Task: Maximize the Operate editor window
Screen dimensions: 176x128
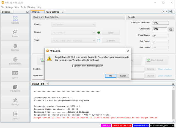Action: (x=174, y=12)
